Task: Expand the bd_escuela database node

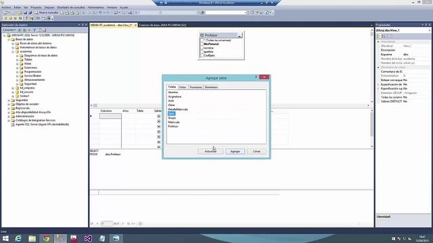Action: [13, 92]
